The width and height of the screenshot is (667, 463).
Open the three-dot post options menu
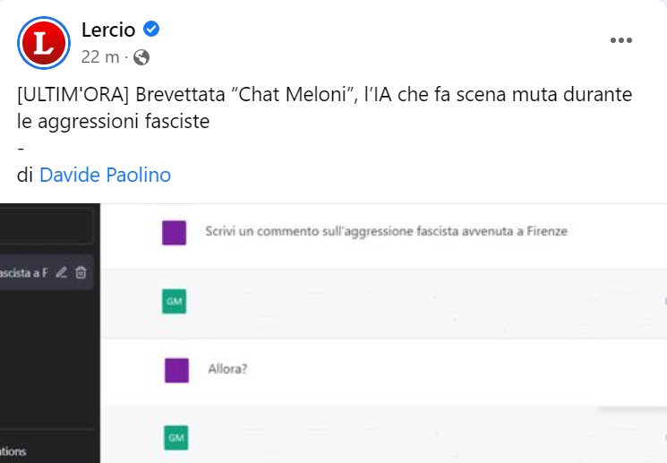click(x=621, y=40)
